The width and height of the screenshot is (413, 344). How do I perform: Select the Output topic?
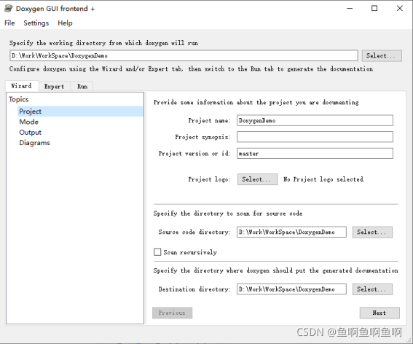(31, 133)
